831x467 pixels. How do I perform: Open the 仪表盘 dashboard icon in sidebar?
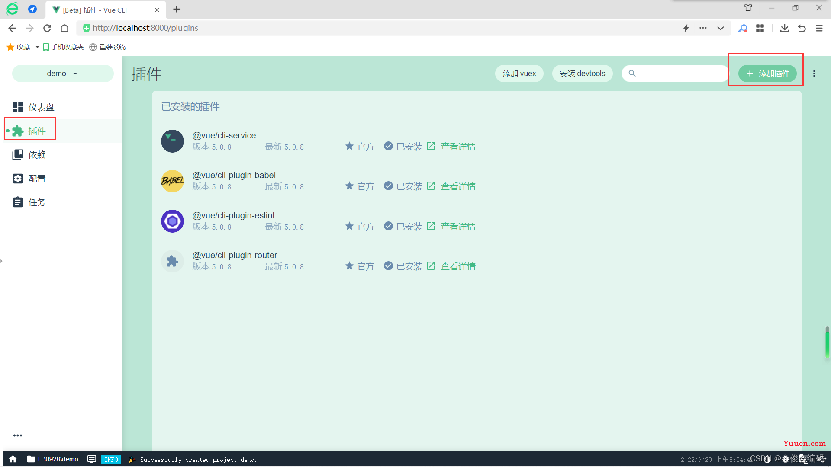click(x=18, y=107)
